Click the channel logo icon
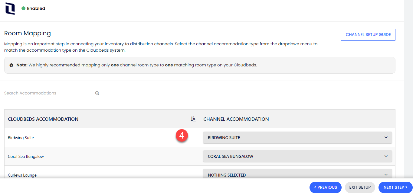413x195 pixels. pos(9,8)
